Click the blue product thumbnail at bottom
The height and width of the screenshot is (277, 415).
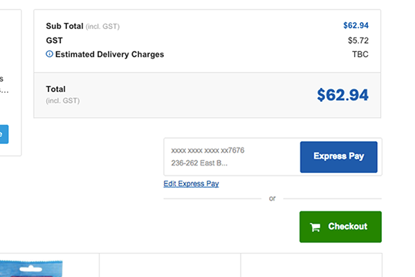click(x=30, y=268)
